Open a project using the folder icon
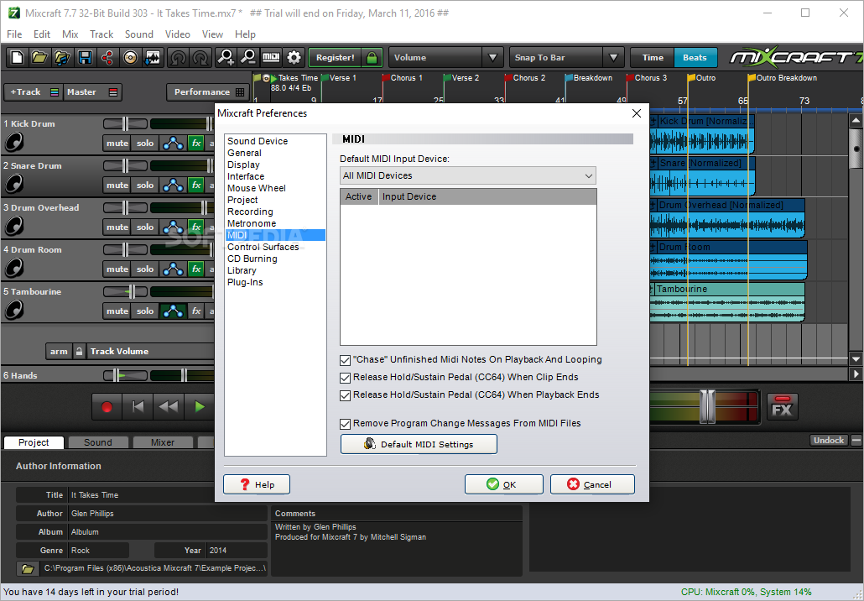864x601 pixels. (39, 57)
